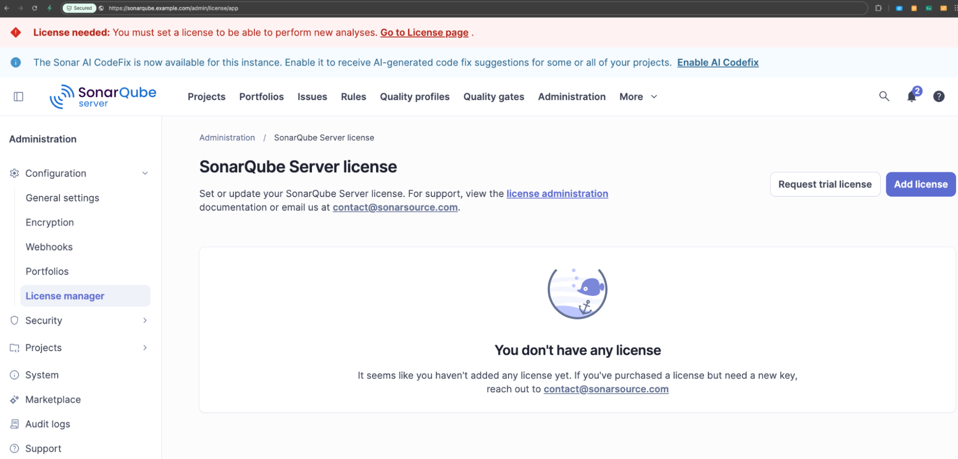Viewport: 958px width, 459px height.
Task: Expand the Projects sidebar section
Action: tap(145, 348)
